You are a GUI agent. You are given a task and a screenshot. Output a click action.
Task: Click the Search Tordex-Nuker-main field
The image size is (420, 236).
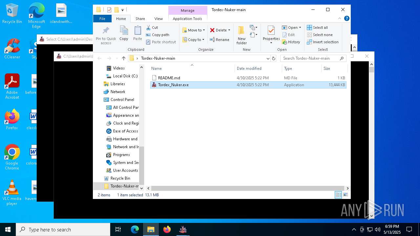coord(313,58)
